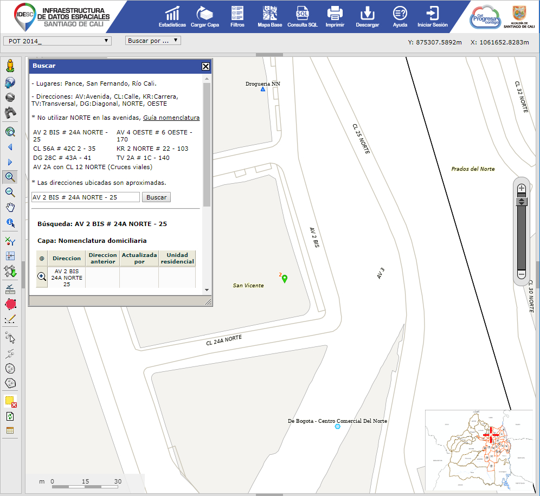Expand the Buscar por dropdown

tap(153, 41)
